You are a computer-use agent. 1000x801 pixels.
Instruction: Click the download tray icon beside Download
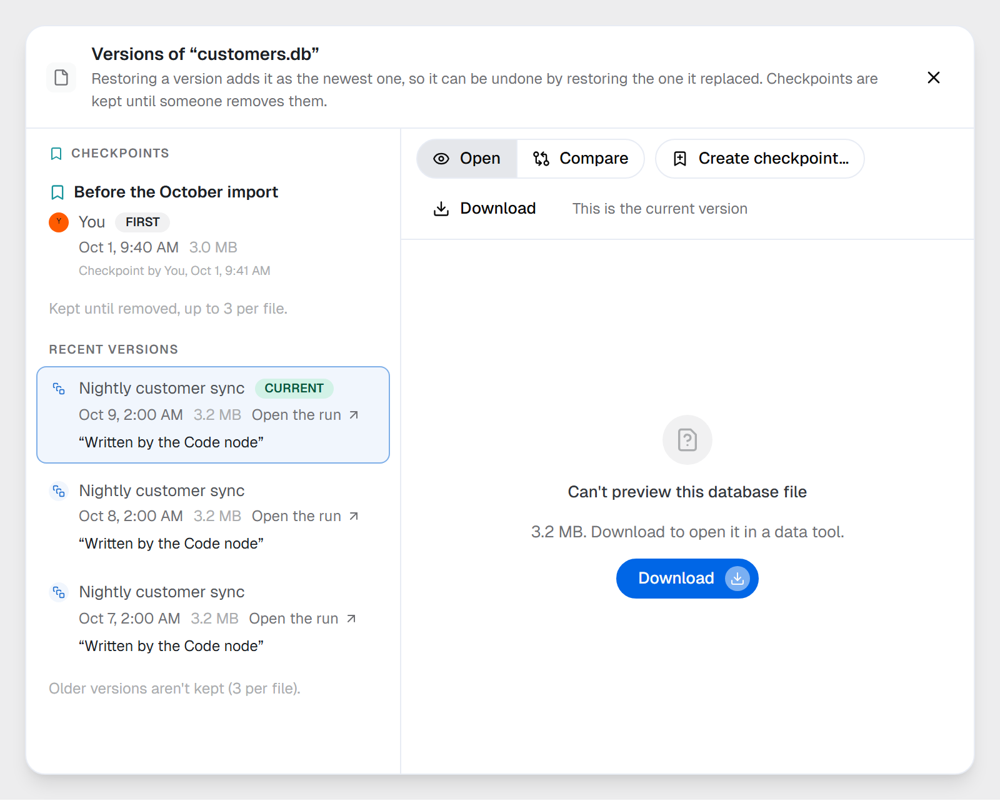[441, 209]
